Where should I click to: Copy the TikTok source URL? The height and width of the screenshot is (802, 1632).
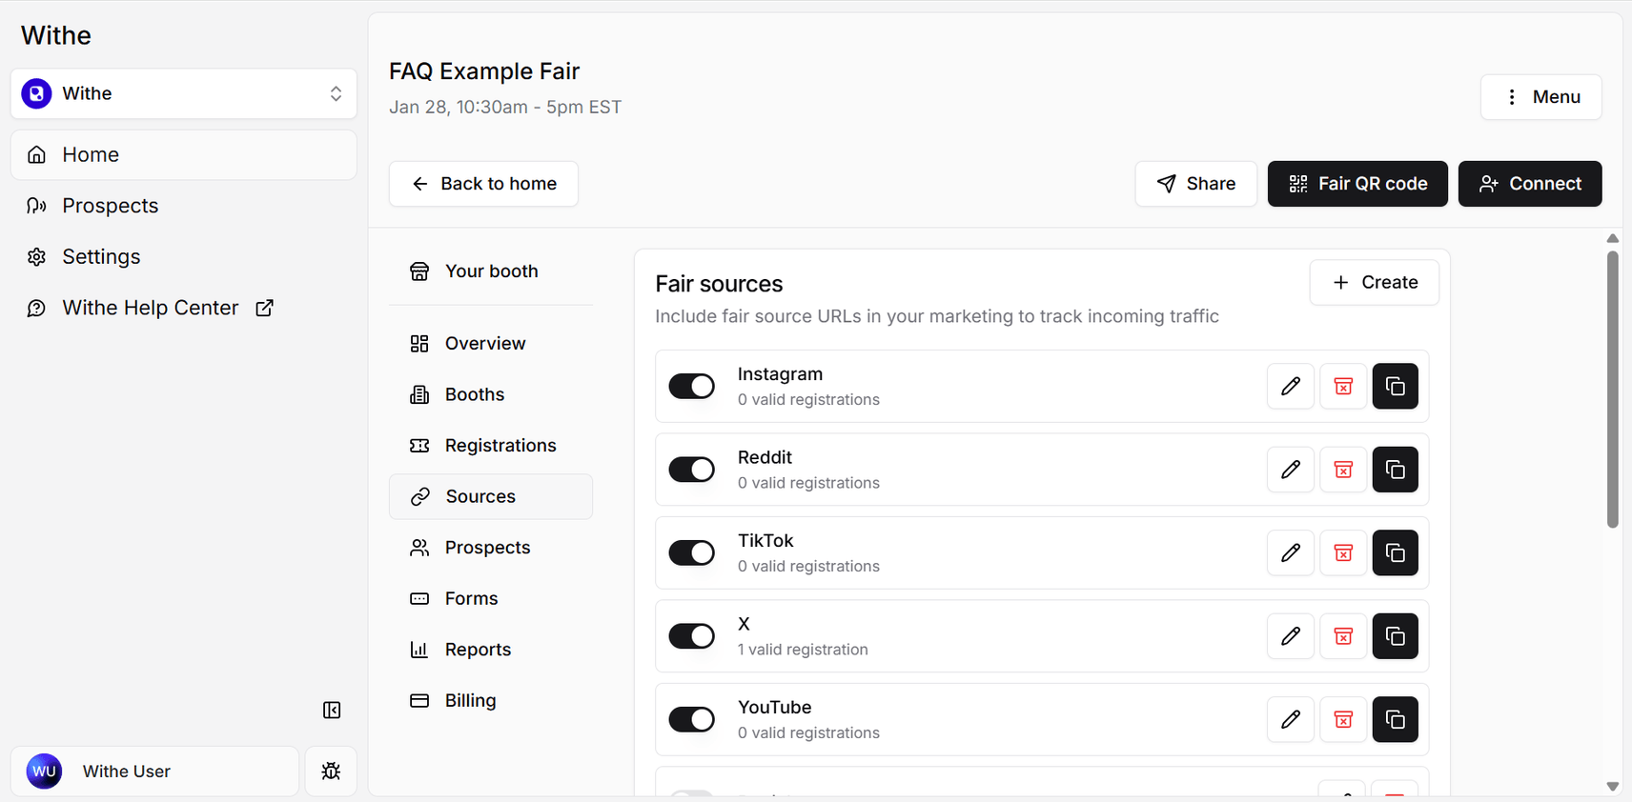(x=1396, y=553)
